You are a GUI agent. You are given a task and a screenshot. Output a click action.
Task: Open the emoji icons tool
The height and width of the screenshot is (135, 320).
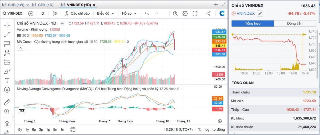7,90
